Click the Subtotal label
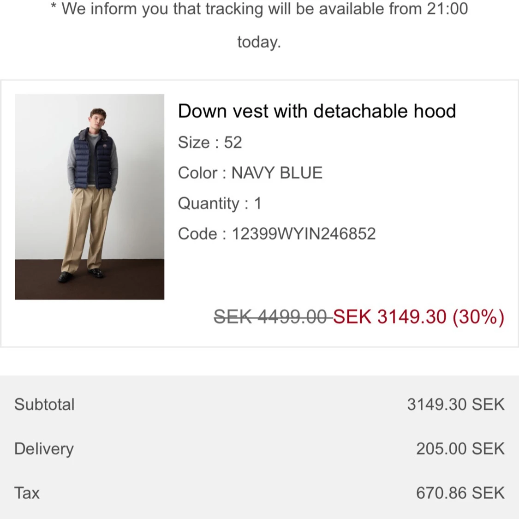Screen dimensions: 519x519 tap(44, 405)
